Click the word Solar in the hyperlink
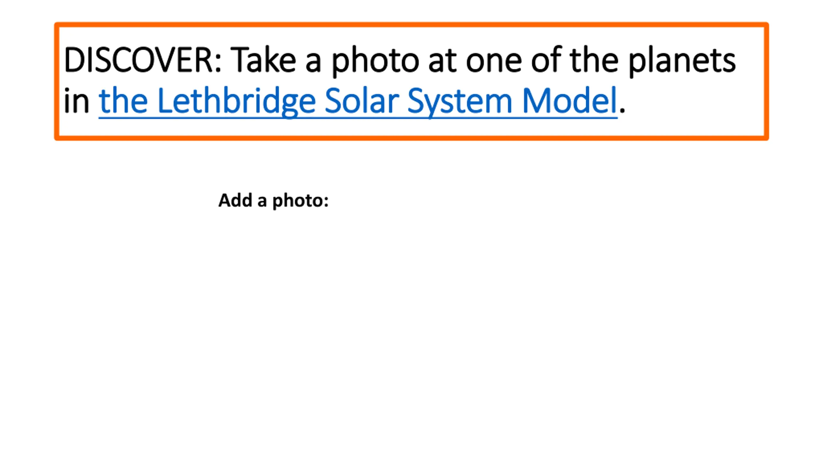 point(362,101)
